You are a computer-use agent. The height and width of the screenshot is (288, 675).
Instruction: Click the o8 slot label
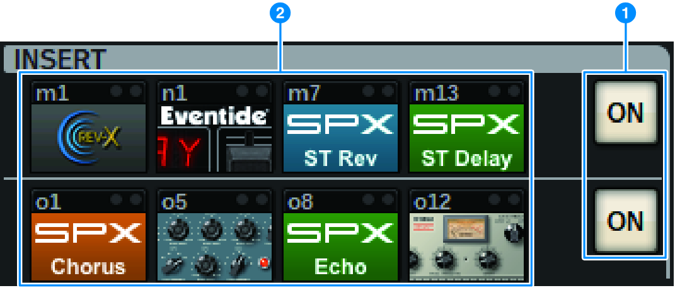302,201
